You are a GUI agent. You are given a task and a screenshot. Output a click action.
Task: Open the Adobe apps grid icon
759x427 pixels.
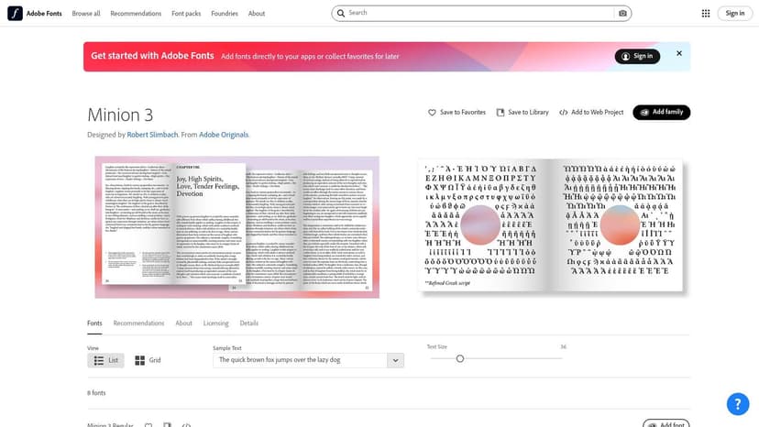click(706, 13)
